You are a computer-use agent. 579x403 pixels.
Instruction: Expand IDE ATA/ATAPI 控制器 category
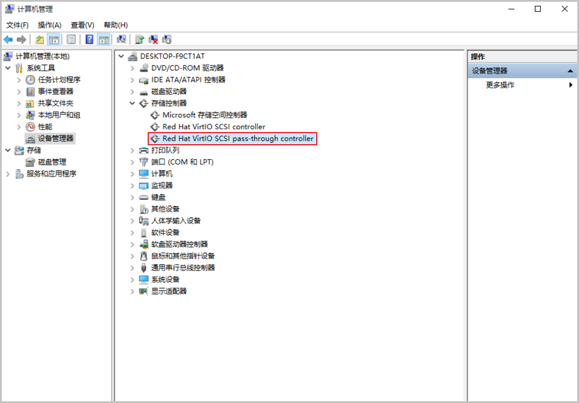[132, 80]
